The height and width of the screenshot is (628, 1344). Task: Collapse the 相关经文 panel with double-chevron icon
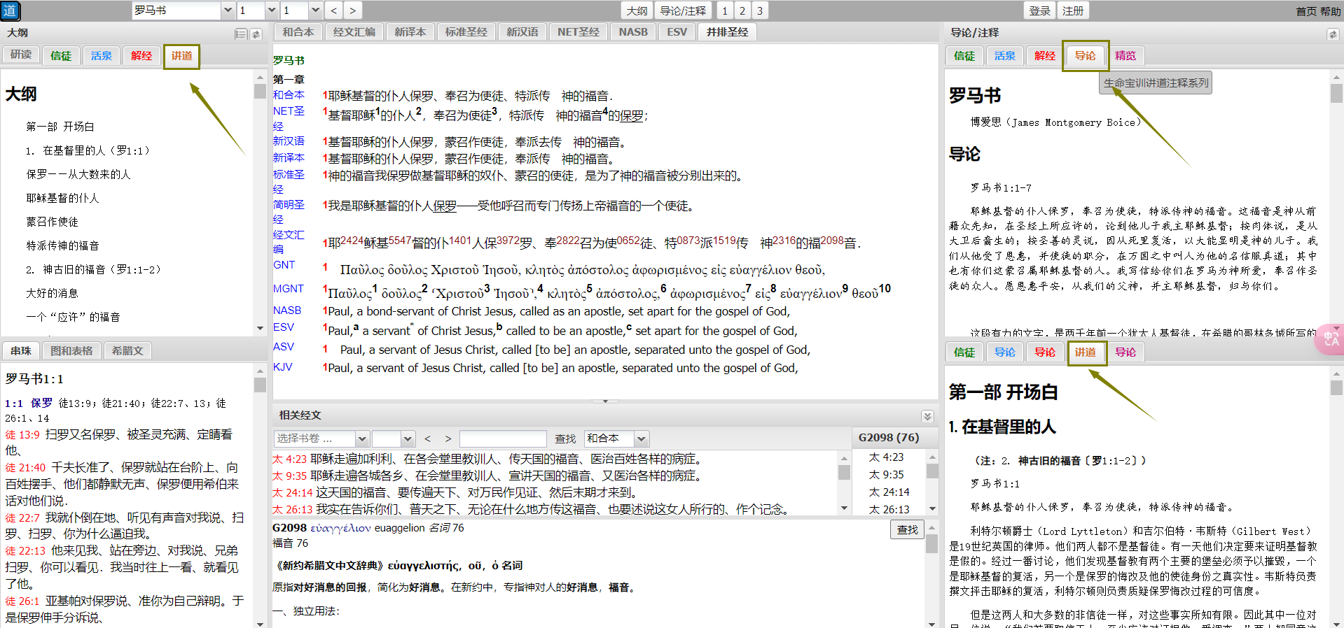(x=927, y=416)
